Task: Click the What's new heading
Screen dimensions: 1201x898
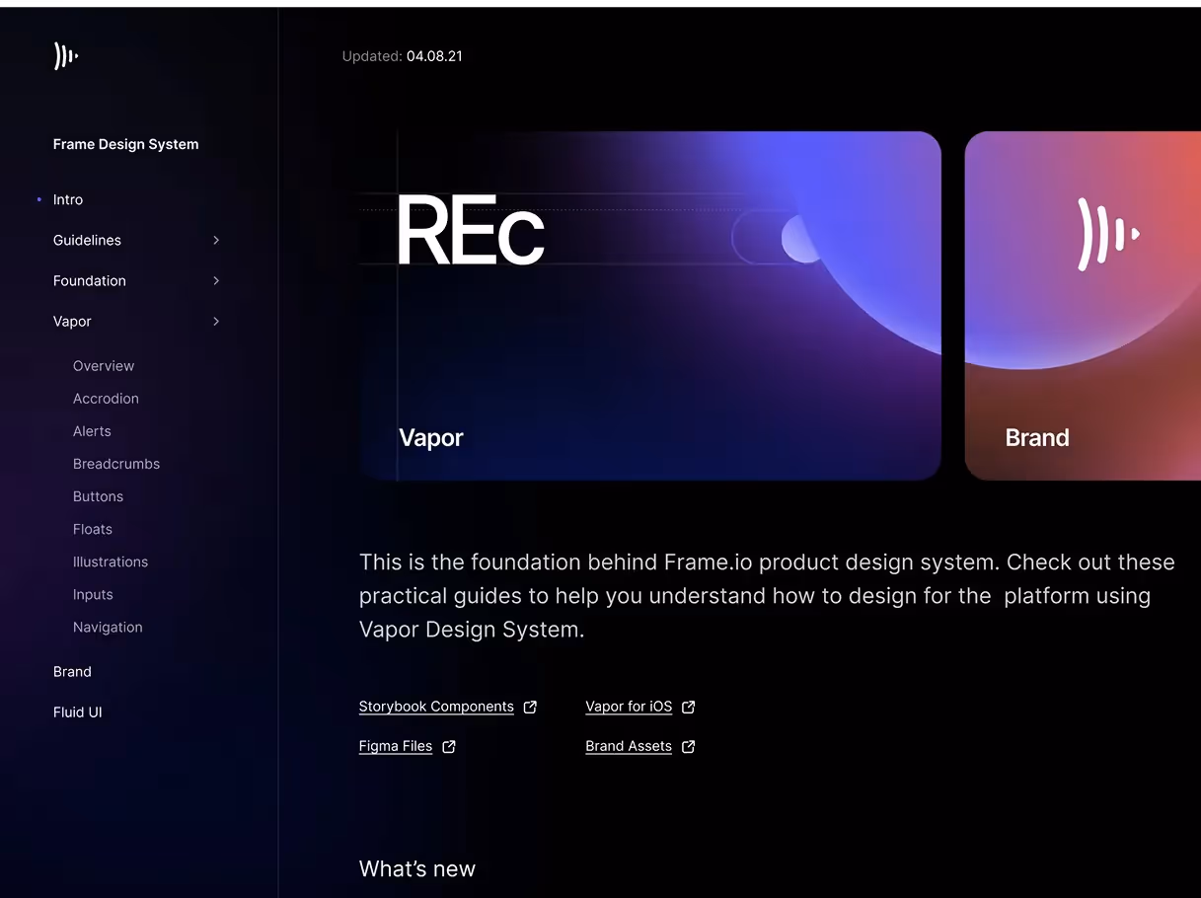Action: click(417, 868)
